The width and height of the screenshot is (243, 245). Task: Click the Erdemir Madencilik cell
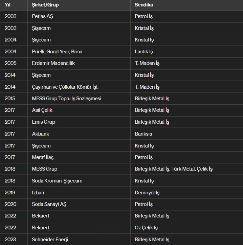click(53, 63)
